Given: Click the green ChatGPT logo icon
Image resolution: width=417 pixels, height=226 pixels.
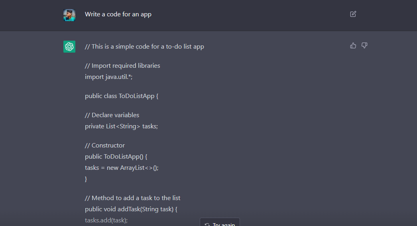Looking at the screenshot, I should [69, 47].
